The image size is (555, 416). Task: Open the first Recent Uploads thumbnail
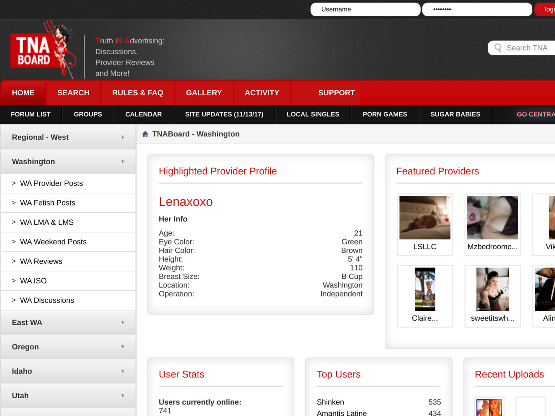[489, 407]
